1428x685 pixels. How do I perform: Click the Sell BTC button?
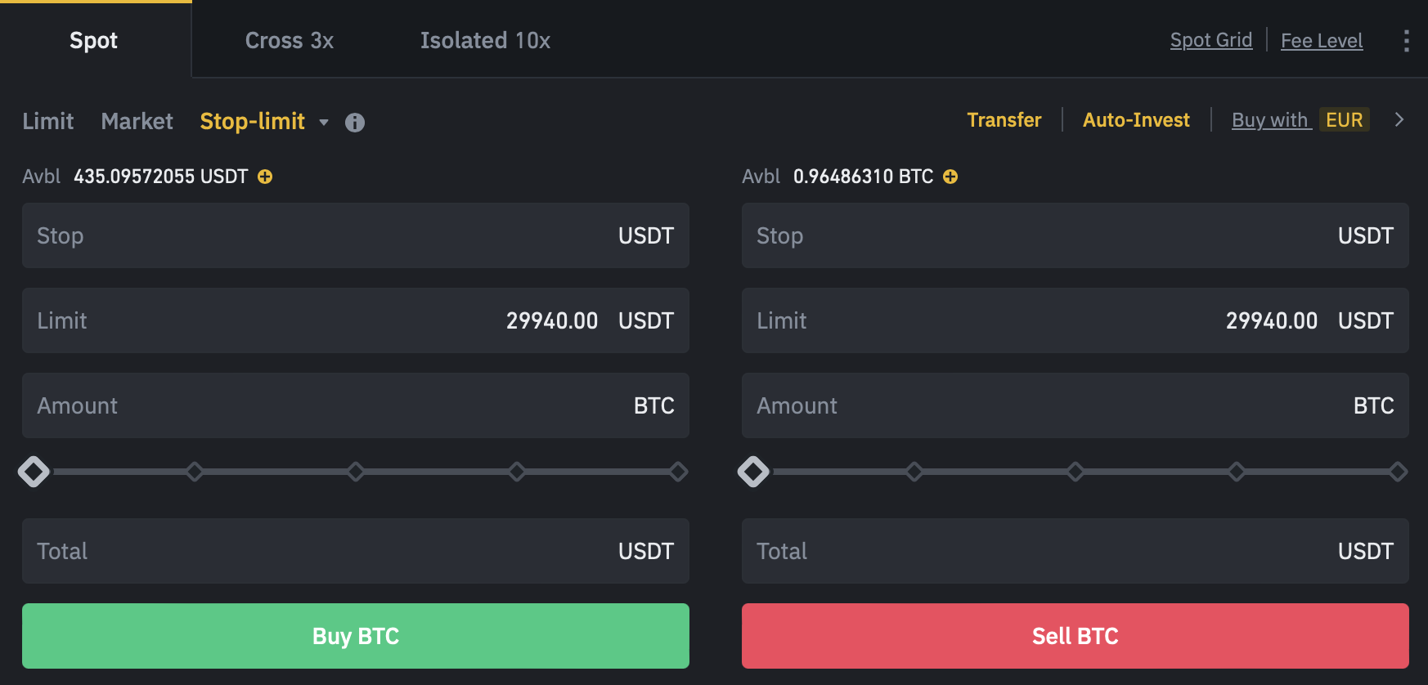coord(1075,636)
